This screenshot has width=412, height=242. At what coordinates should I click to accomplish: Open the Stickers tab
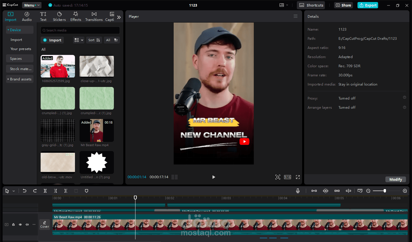[x=59, y=17]
